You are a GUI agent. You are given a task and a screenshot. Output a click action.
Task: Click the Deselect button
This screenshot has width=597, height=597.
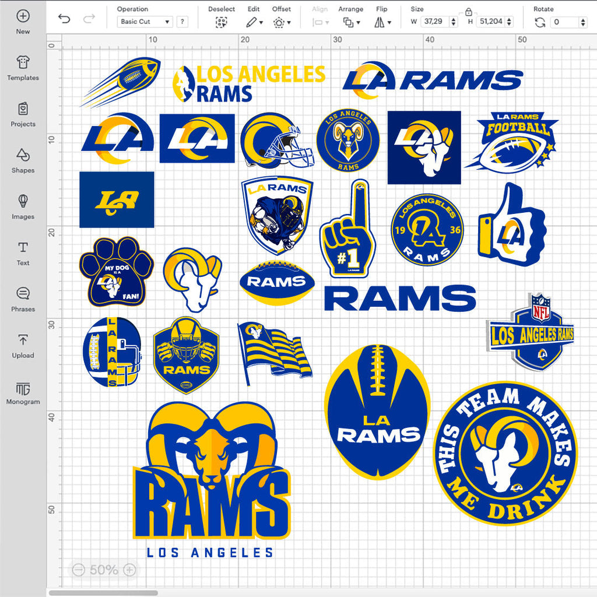point(221,22)
